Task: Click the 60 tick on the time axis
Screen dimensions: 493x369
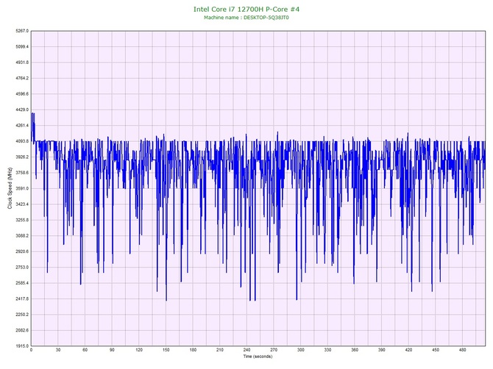Action: [85, 350]
